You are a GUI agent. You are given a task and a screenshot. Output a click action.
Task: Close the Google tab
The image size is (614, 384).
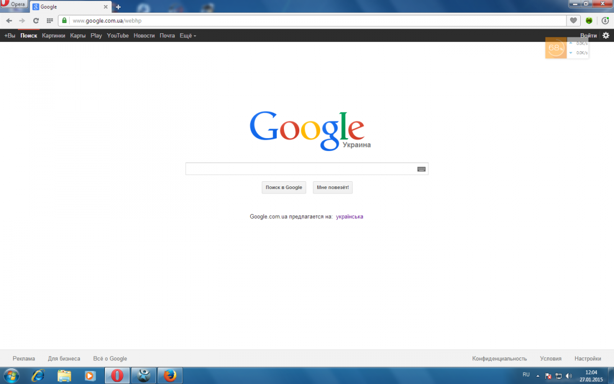point(106,7)
